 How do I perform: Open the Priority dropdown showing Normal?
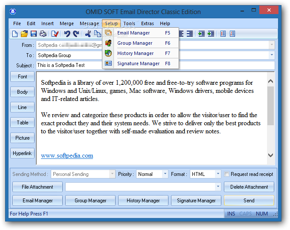coord(152,174)
